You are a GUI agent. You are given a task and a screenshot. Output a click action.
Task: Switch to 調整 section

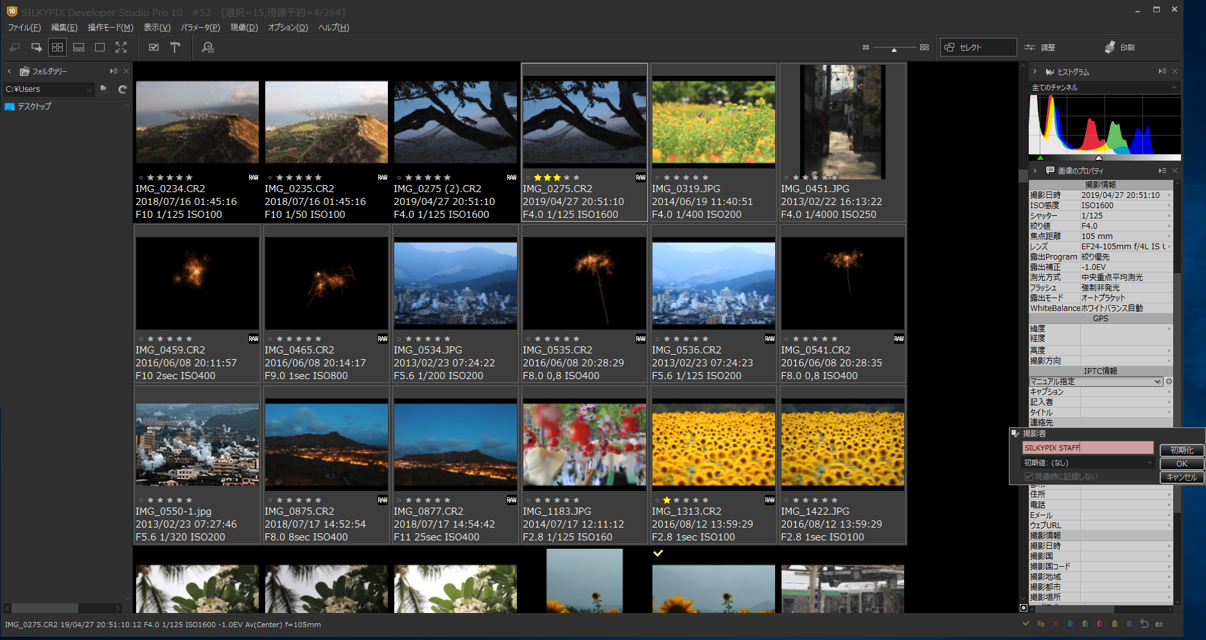pos(1040,48)
